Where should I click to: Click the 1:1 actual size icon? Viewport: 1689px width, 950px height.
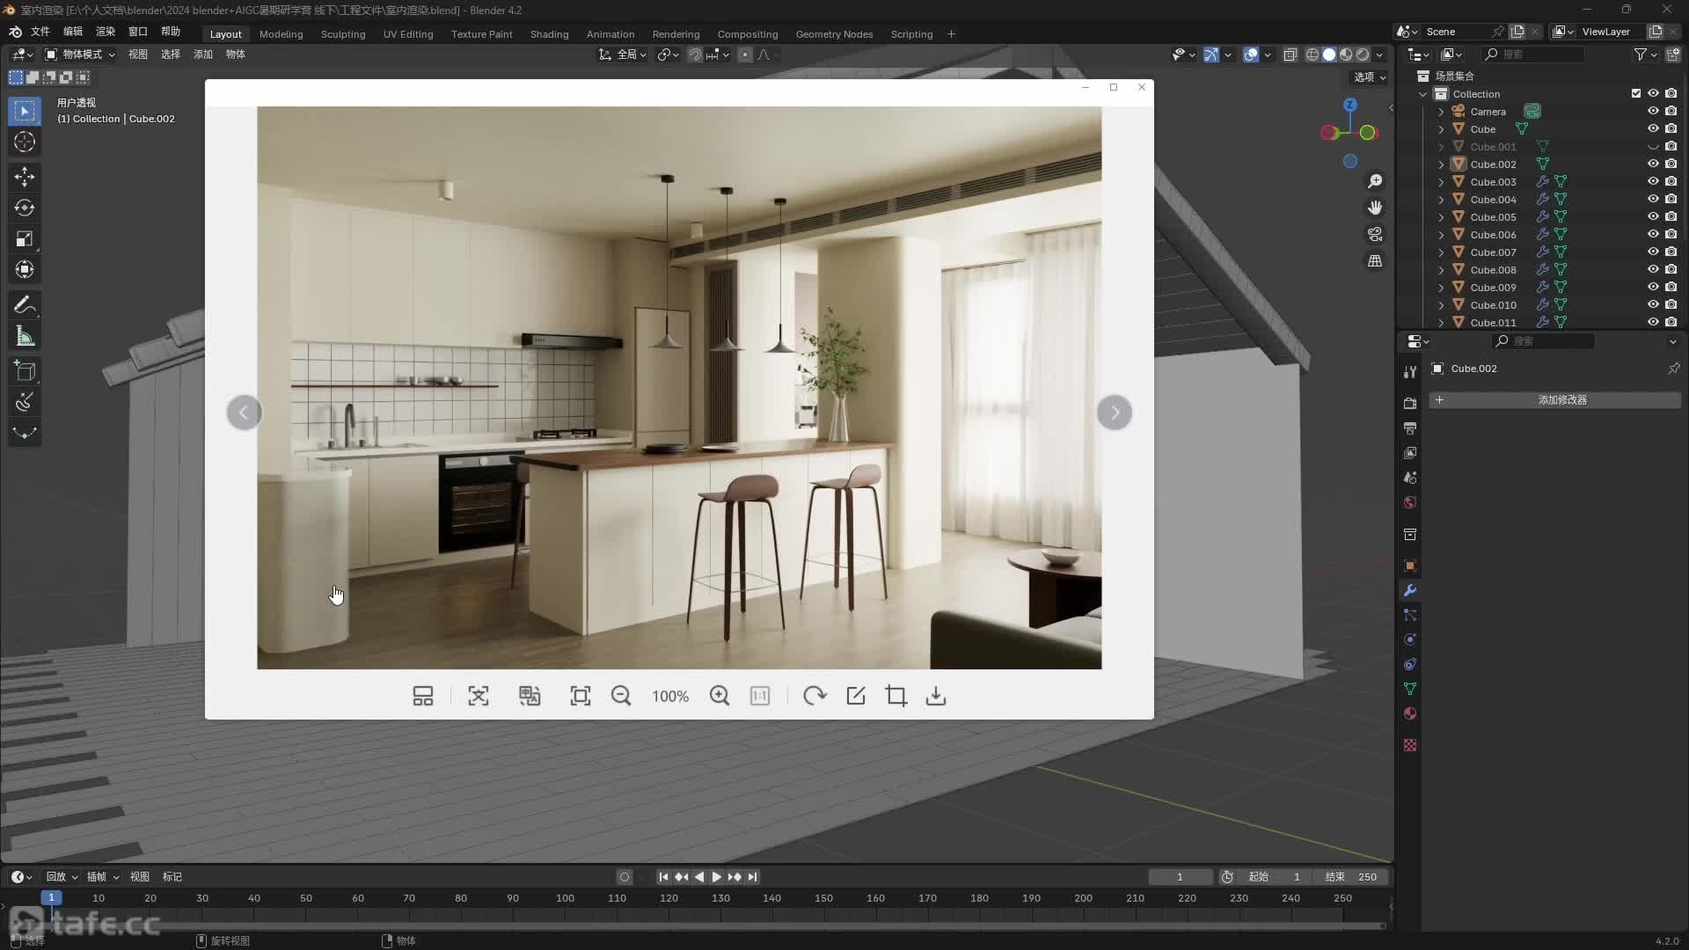(x=760, y=696)
